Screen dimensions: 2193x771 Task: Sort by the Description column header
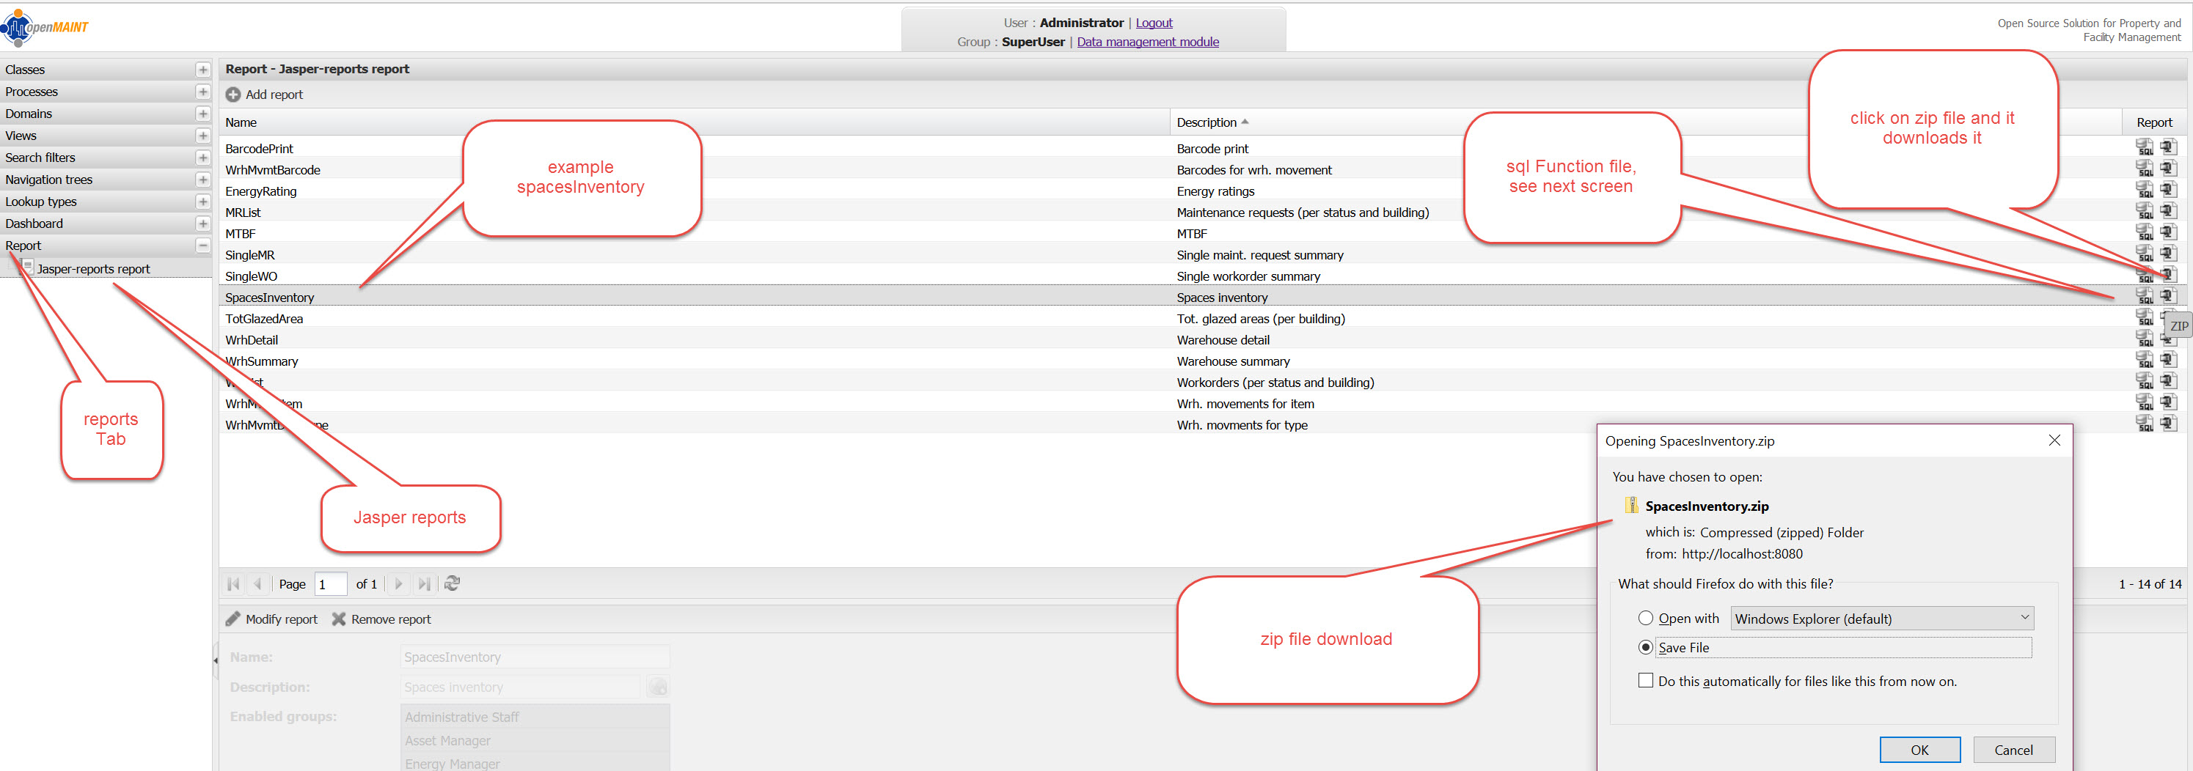(x=1207, y=122)
